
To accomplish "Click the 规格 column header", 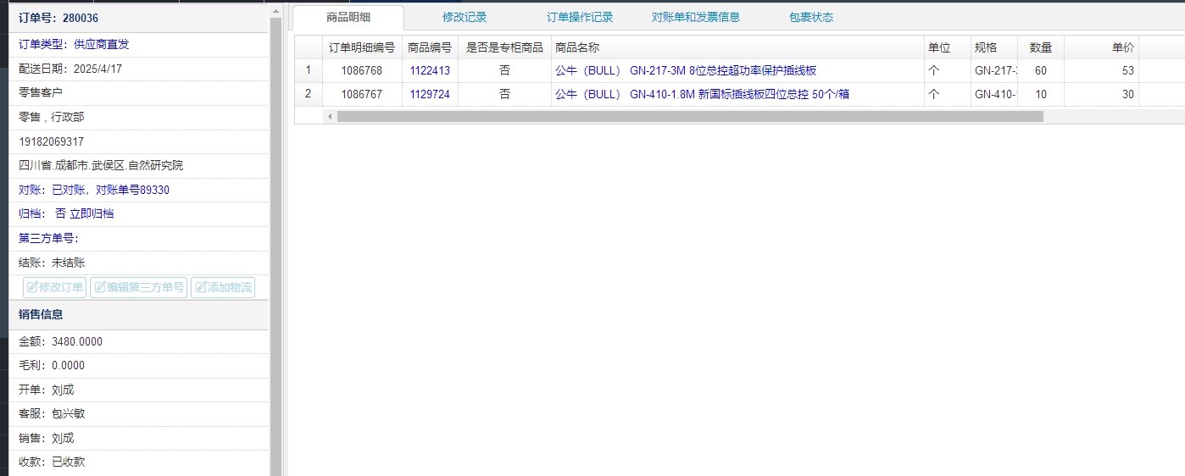I will (x=994, y=48).
